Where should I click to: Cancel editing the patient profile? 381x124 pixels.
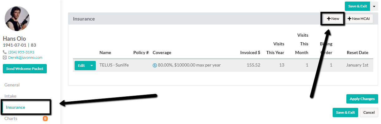(369, 113)
